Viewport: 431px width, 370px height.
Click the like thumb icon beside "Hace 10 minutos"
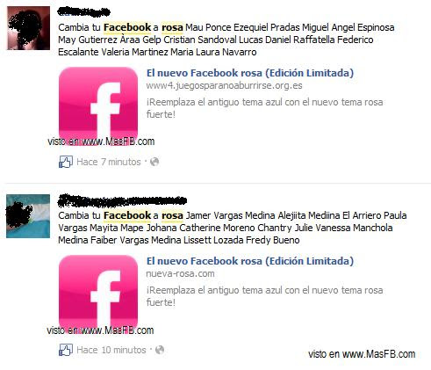click(66, 350)
